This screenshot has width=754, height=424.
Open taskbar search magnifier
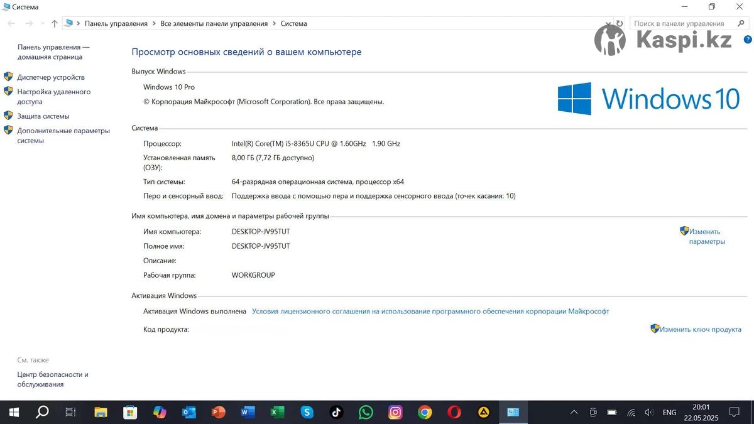pos(42,413)
